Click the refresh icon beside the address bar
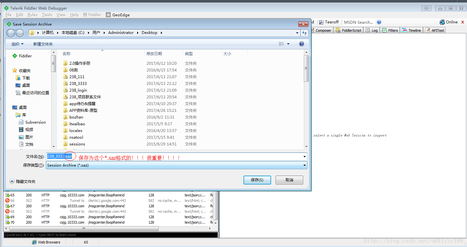 [304, 33]
